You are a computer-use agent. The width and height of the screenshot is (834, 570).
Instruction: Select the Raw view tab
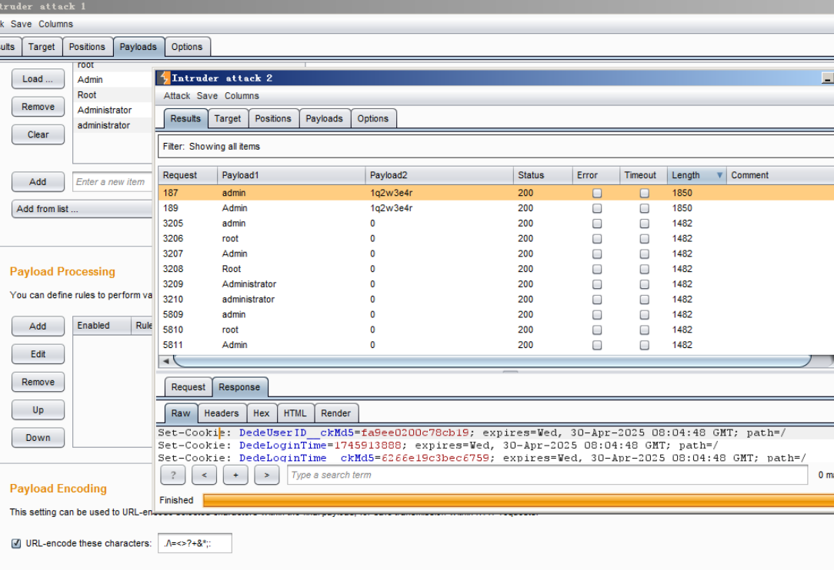tap(181, 413)
